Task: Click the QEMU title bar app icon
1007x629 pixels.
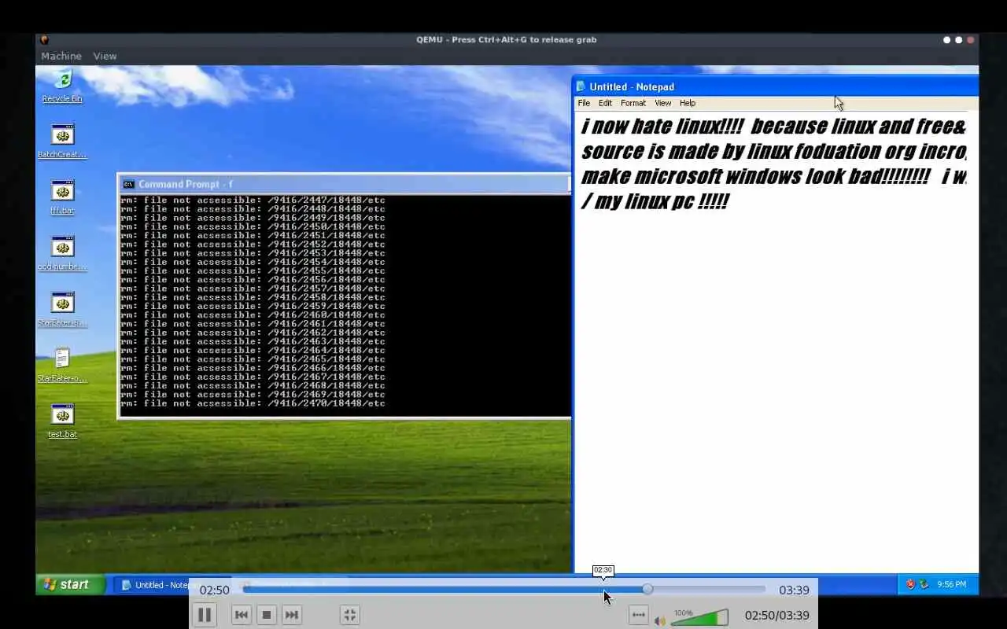Action: [x=44, y=40]
